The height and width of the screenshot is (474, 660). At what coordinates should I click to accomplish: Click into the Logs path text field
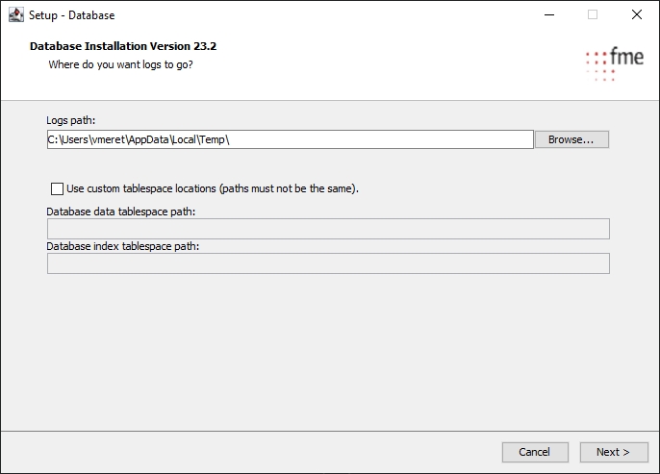tap(289, 139)
